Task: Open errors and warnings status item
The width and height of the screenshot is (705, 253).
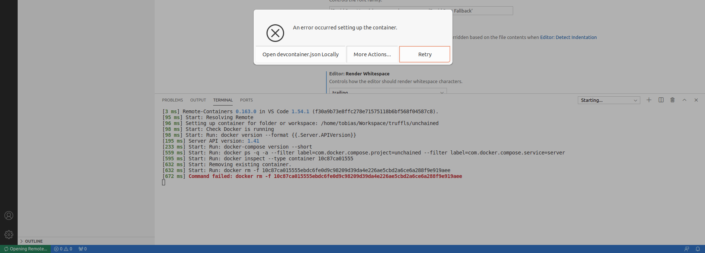Action: pos(63,249)
